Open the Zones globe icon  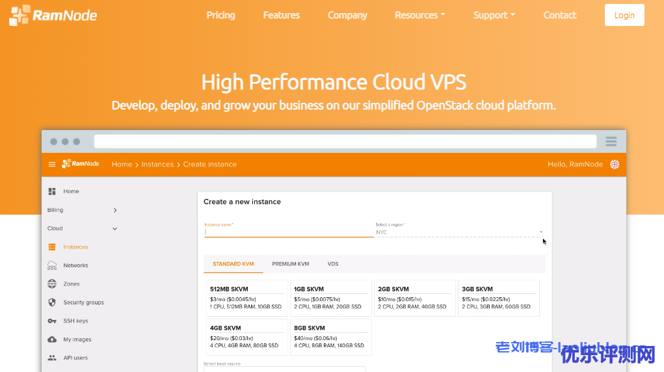[x=52, y=284]
